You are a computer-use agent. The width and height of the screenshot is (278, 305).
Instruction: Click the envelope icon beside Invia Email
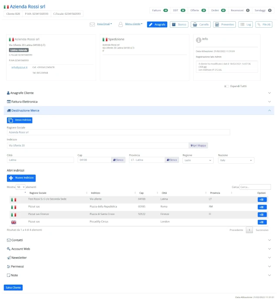92,25
